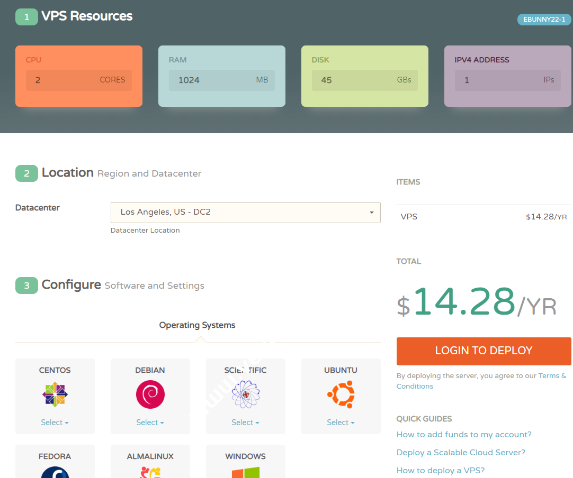Click the Debian swirl logo
The height and width of the screenshot is (478, 573).
click(x=150, y=394)
